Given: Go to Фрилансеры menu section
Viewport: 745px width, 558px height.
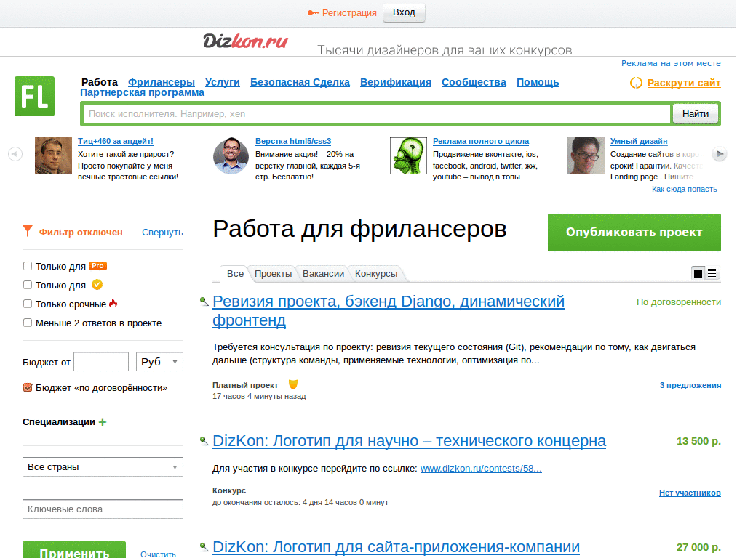Looking at the screenshot, I should [x=161, y=82].
